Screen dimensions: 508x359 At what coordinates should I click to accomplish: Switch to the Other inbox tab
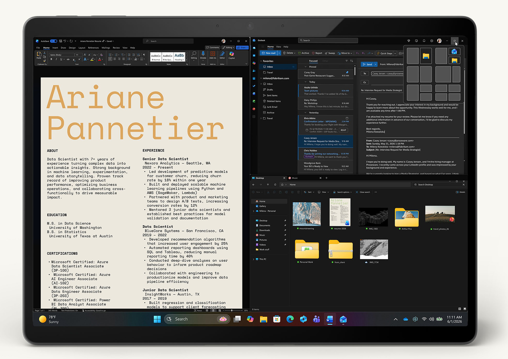point(325,61)
